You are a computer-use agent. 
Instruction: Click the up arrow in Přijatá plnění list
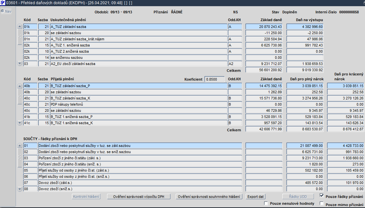click(x=20, y=86)
